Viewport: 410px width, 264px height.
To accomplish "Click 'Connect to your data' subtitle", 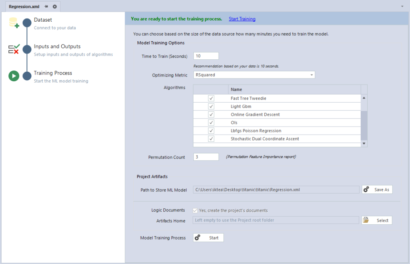I will click(55, 28).
